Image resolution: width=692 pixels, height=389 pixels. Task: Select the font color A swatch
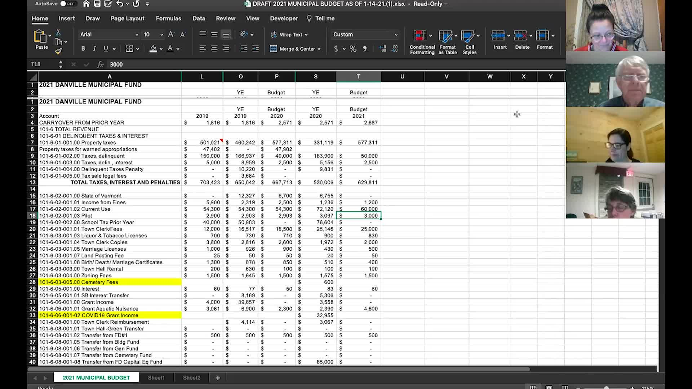point(170,49)
